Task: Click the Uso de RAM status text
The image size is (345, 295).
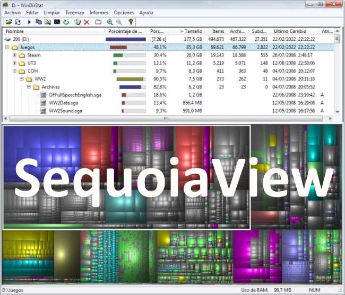Action: point(255,290)
